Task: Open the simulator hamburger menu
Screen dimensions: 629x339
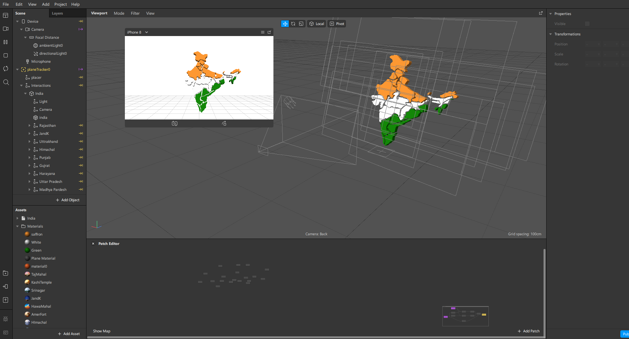Action: [x=263, y=32]
